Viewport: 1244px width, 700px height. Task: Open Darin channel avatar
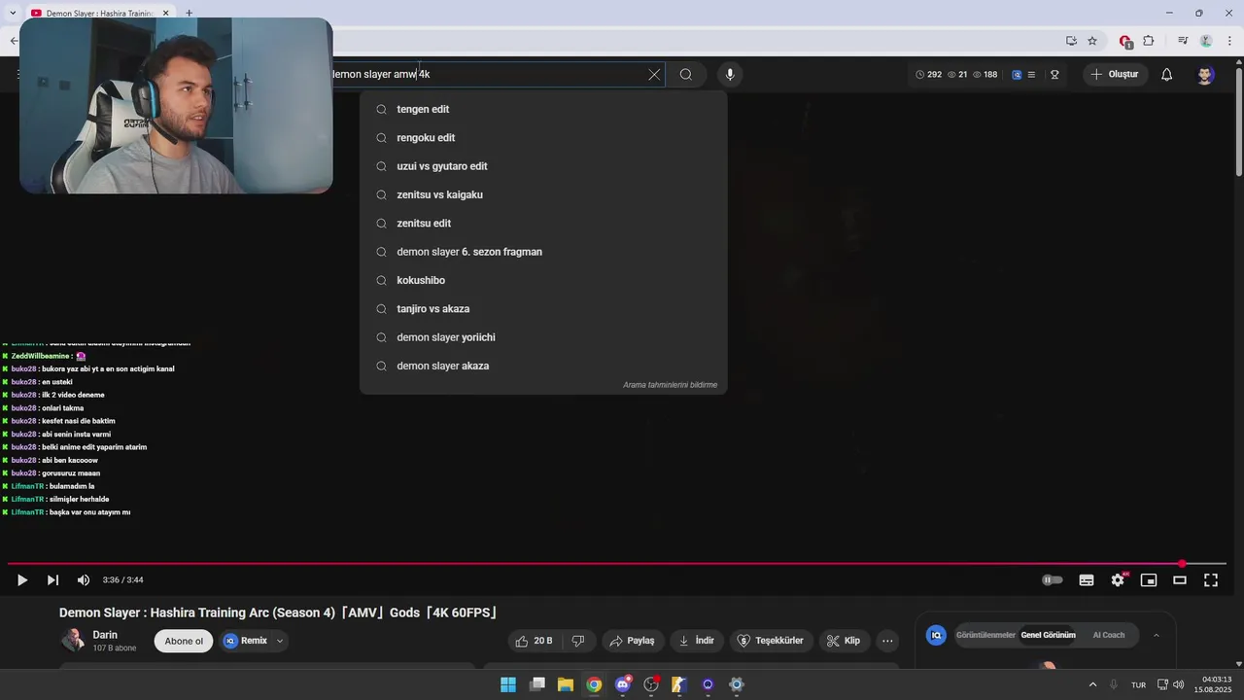pos(73,640)
